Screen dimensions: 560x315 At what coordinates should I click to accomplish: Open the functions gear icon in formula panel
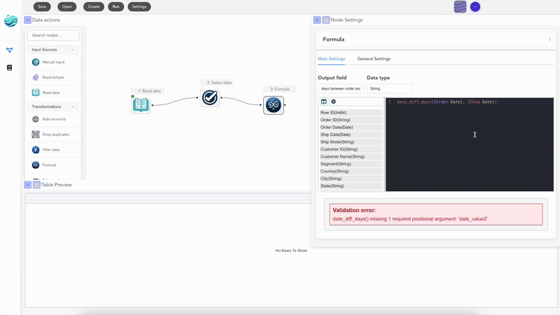tap(333, 102)
